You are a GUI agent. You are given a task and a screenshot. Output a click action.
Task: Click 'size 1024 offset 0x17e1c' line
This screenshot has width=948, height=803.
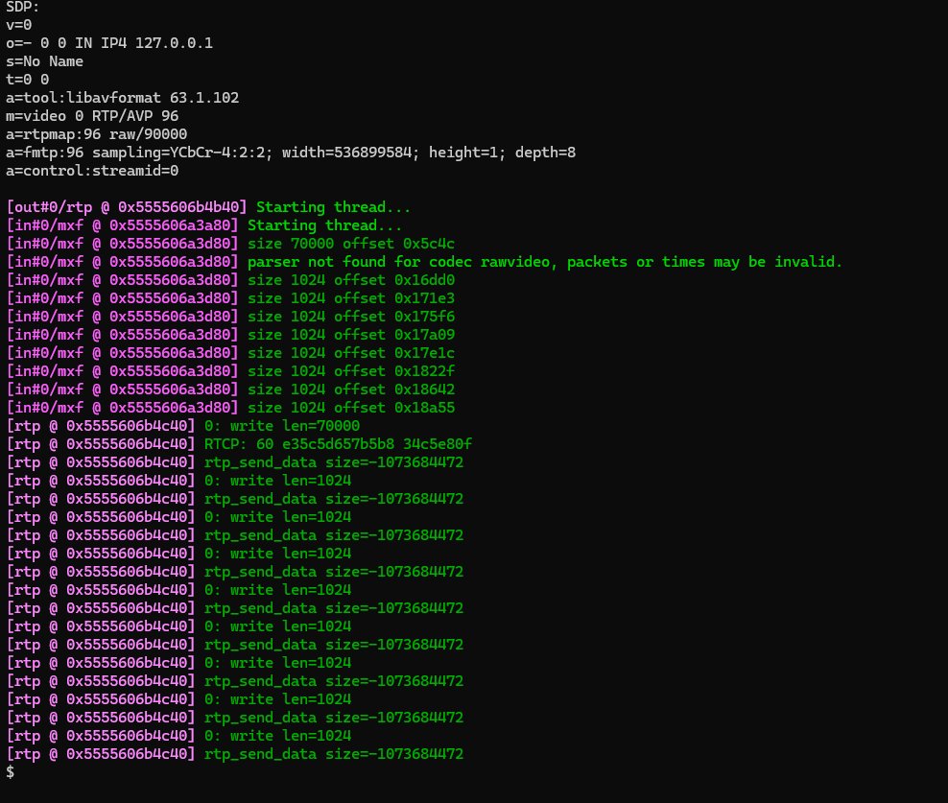[351, 352]
